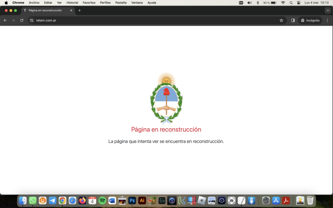Open the Pestaña menu
Image resolution: width=333 pixels, height=208 pixels.
(x=121, y=3)
